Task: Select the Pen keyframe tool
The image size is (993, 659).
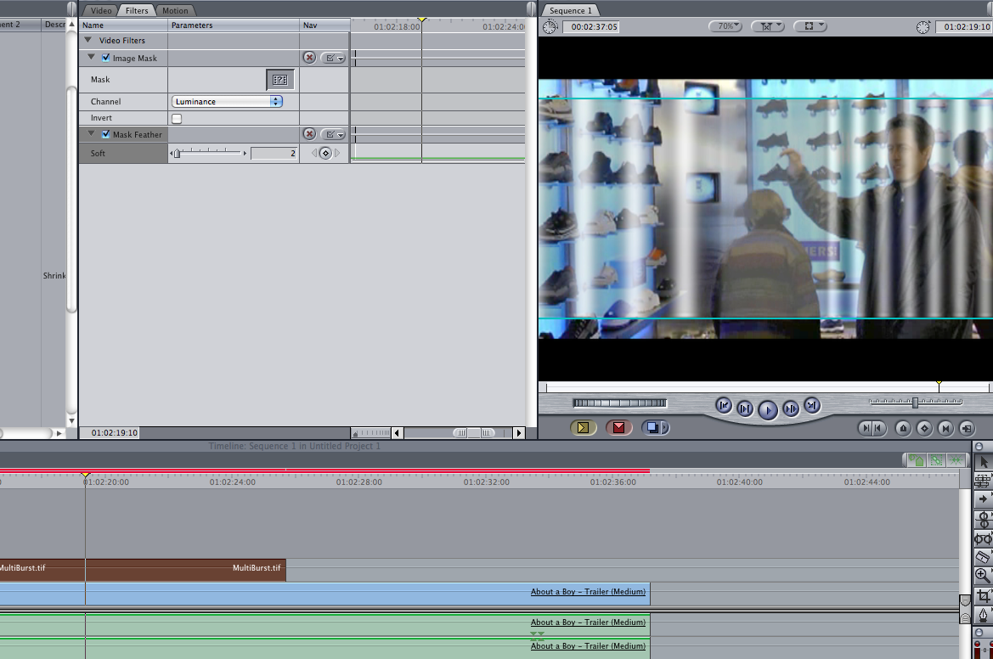Action: point(984,614)
